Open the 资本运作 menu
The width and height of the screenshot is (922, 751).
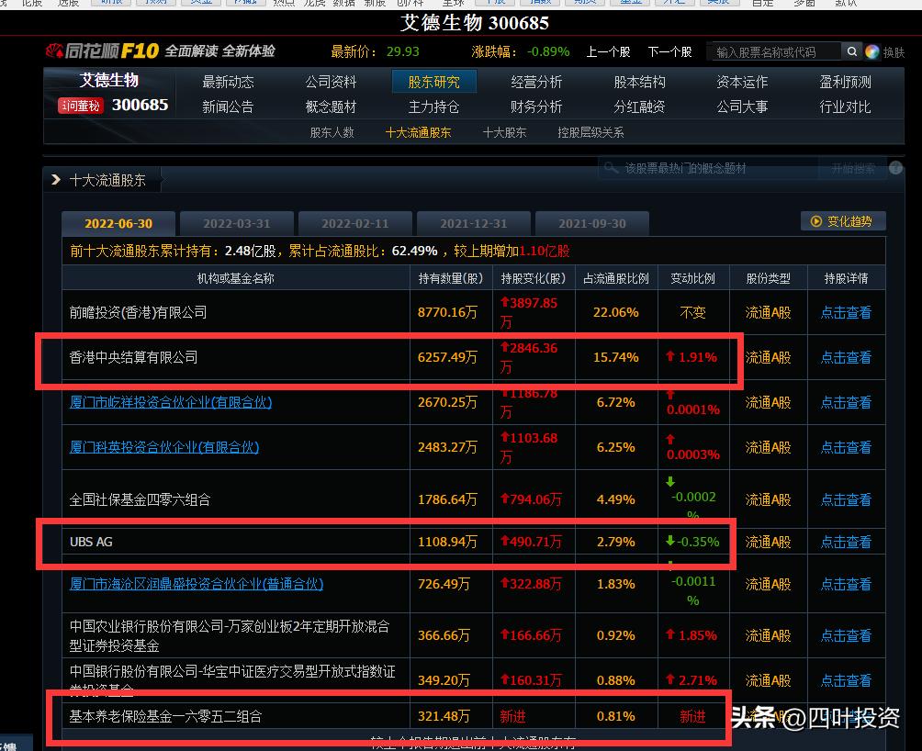point(742,82)
